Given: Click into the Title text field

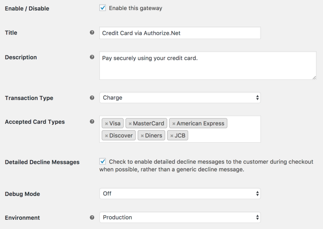Looking at the screenshot, I should (x=180, y=33).
